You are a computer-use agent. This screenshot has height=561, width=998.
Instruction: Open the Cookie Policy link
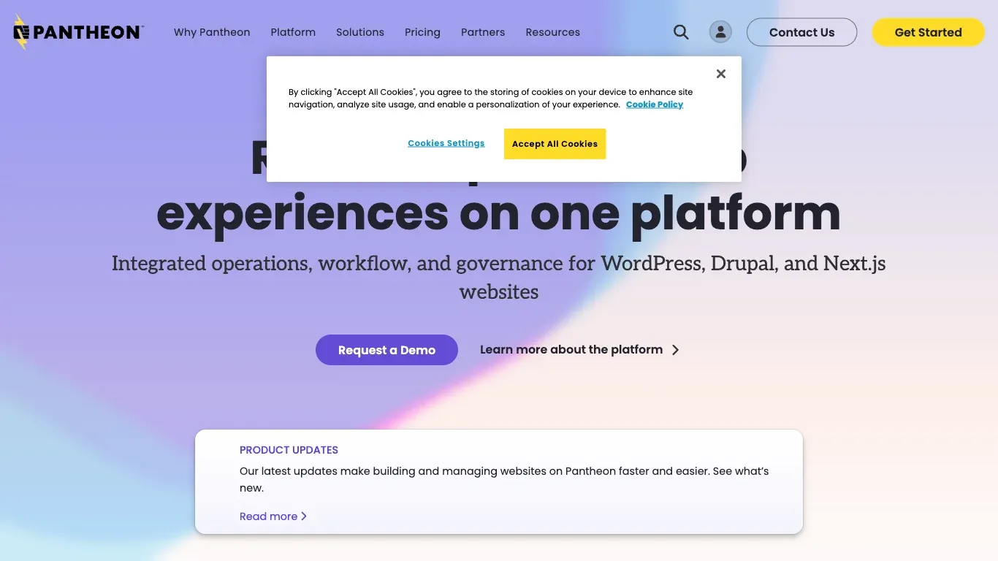pyautogui.click(x=655, y=104)
